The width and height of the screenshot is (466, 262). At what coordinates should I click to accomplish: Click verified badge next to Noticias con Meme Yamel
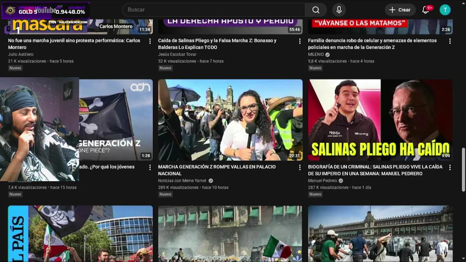211,181
